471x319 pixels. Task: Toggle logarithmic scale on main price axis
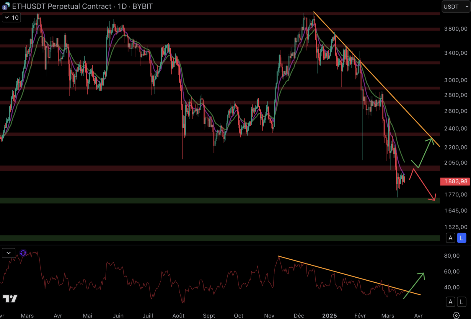coord(462,238)
